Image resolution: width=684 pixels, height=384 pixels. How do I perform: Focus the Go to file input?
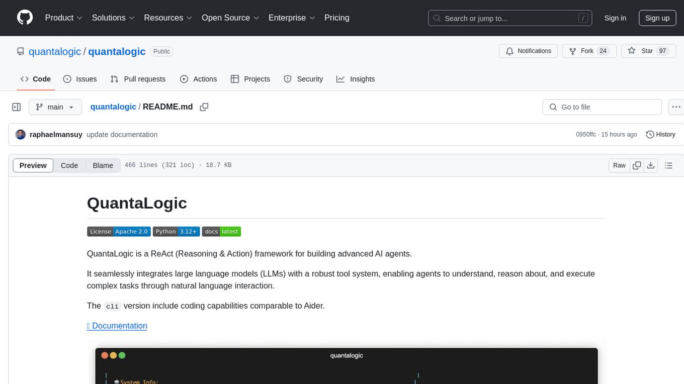click(x=602, y=107)
